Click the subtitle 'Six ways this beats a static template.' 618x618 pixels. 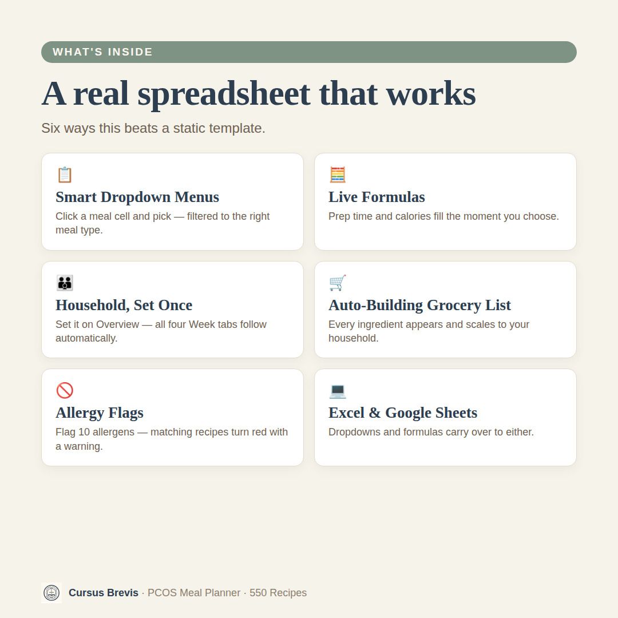(153, 128)
